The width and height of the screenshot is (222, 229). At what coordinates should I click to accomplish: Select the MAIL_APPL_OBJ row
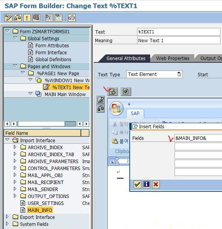click(x=45, y=176)
